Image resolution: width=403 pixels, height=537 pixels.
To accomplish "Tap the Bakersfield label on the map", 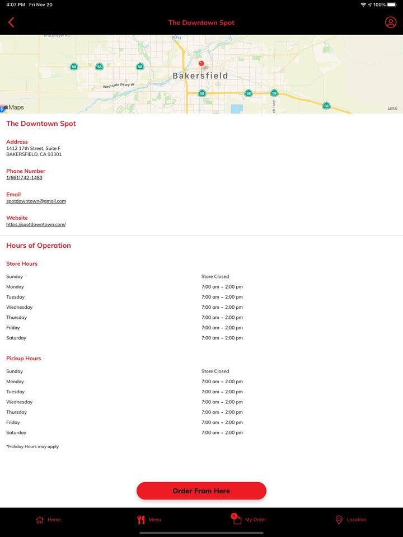I will click(200, 76).
